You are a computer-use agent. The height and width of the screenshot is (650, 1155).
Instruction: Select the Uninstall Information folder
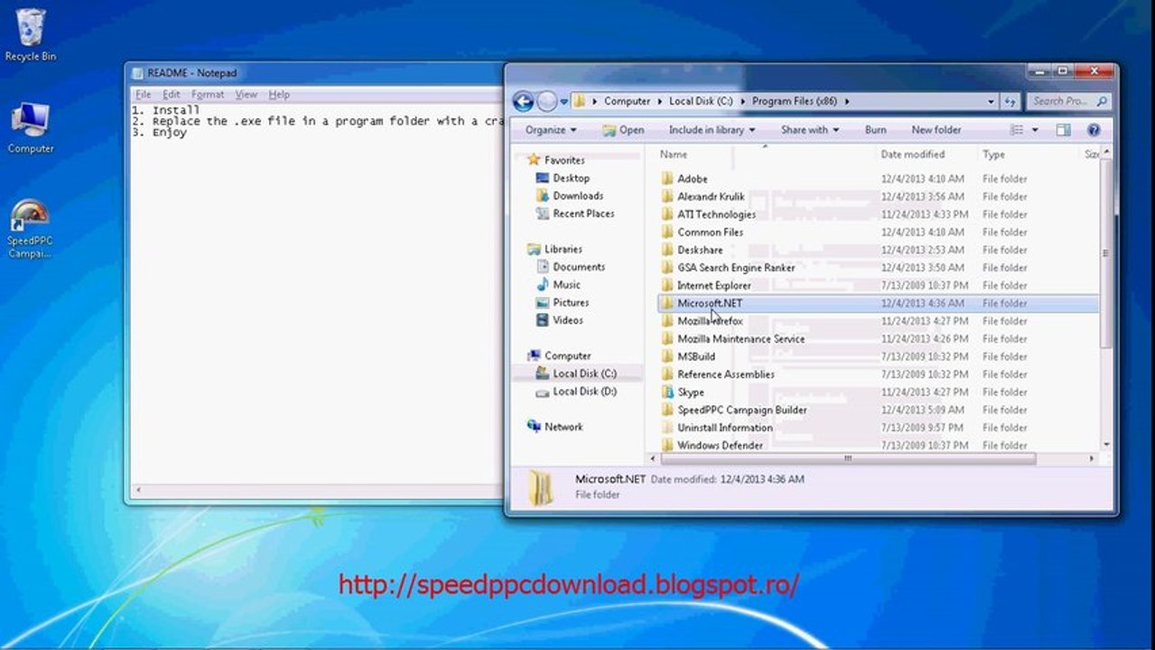724,427
